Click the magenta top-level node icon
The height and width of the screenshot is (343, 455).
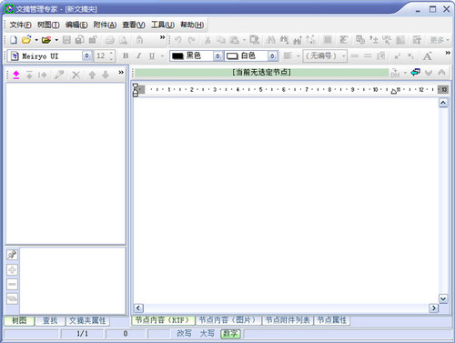coord(16,75)
